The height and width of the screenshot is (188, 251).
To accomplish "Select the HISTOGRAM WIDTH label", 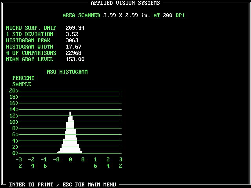I will click(x=30, y=47).
